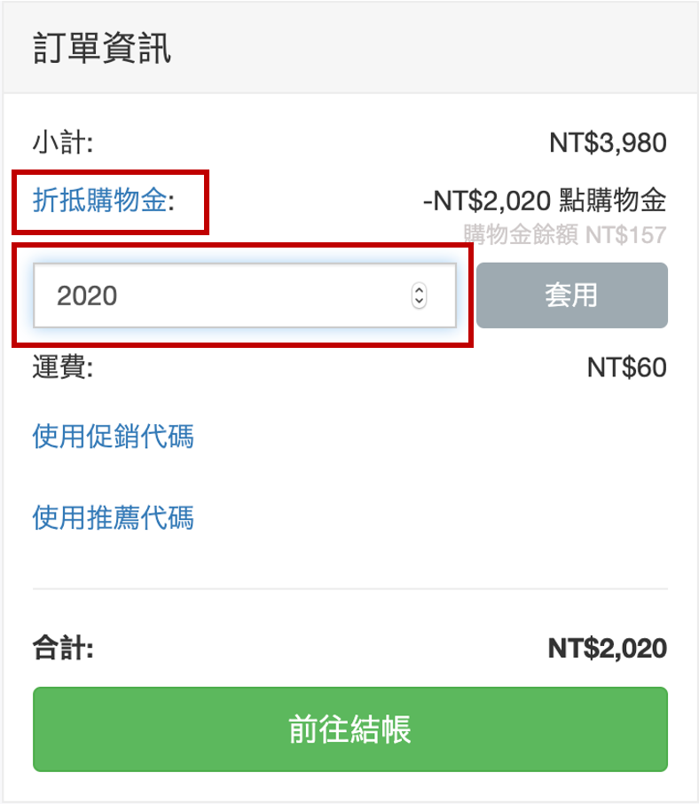Click the 購物金餘額 NT$157 balance text

click(x=564, y=235)
